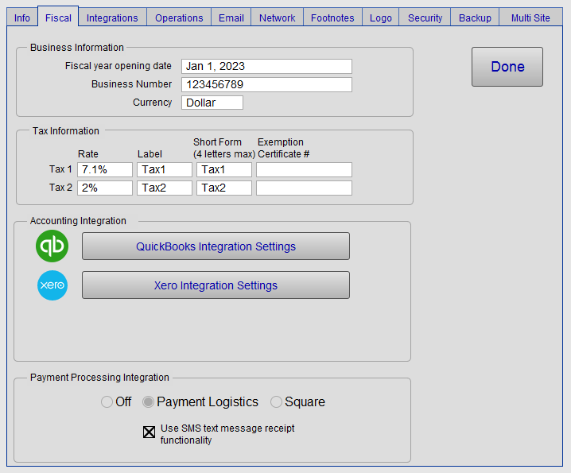The image size is (571, 473).
Task: Open the Integrations tab
Action: pos(112,17)
